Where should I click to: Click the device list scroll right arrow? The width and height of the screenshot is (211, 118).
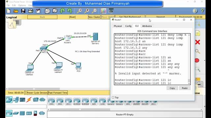[201, 109]
